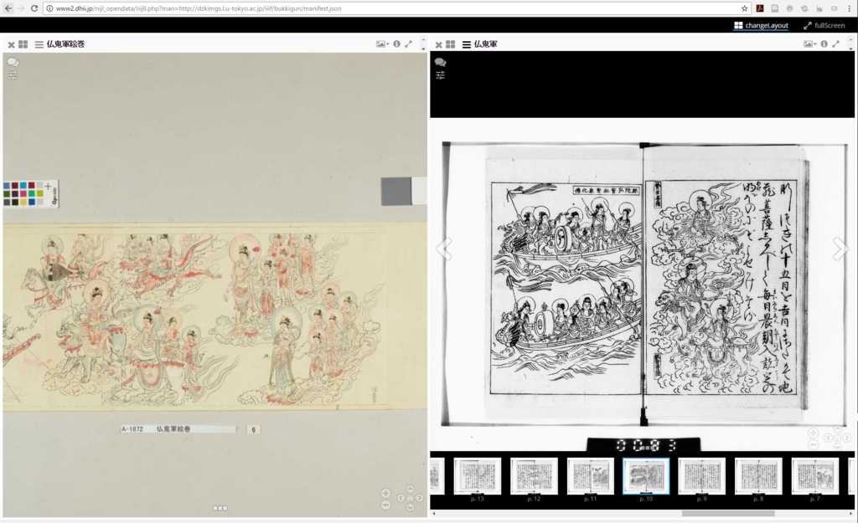This screenshot has height=523, width=858.
Task: Go to next page with right chevron arrow
Action: point(840,249)
